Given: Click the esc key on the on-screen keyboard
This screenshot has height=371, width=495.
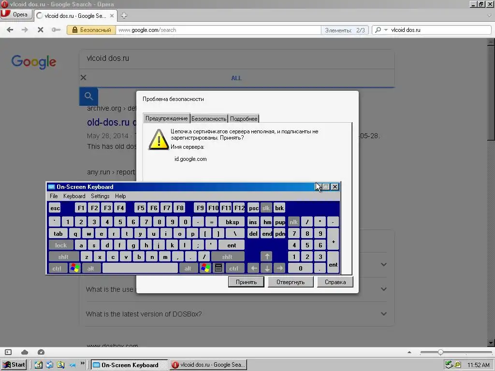Looking at the screenshot, I should pyautogui.click(x=55, y=208).
